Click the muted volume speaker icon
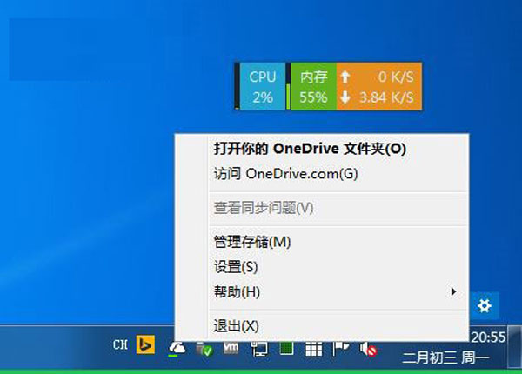Screen dimensions: 522x374 [368, 350]
